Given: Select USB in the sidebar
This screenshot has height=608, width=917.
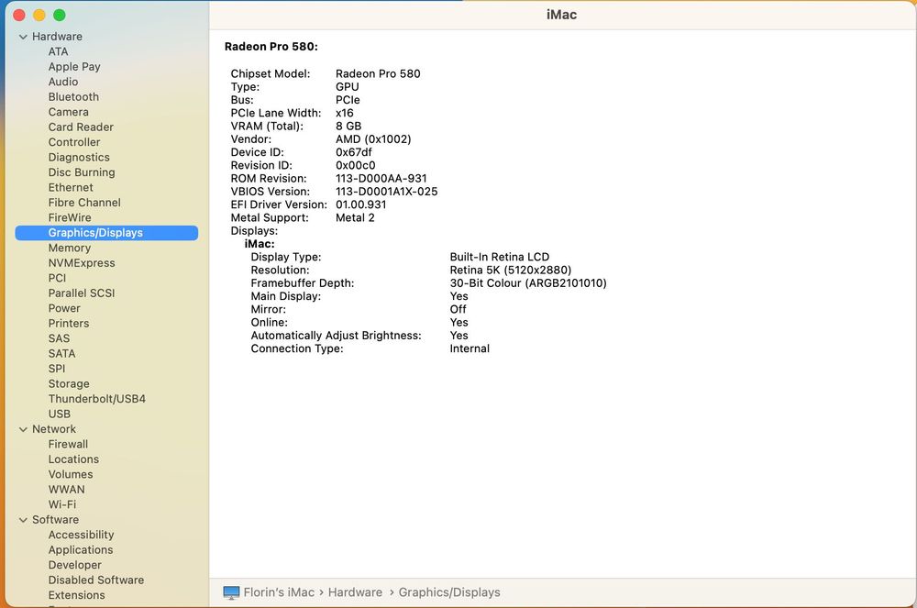Looking at the screenshot, I should point(59,414).
